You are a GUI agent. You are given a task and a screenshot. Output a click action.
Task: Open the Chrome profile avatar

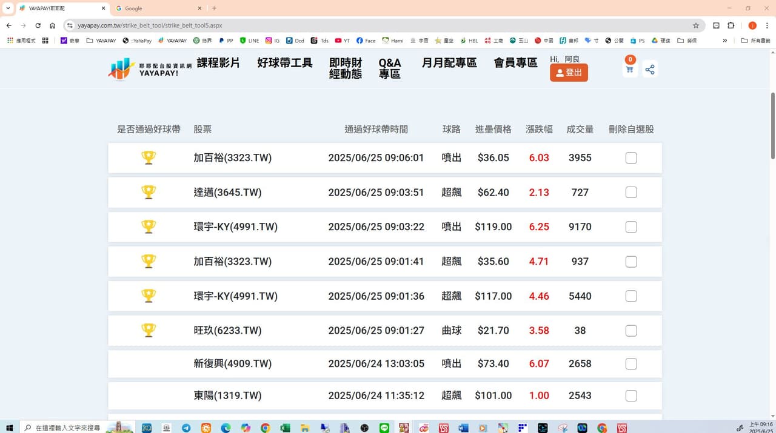(x=752, y=25)
